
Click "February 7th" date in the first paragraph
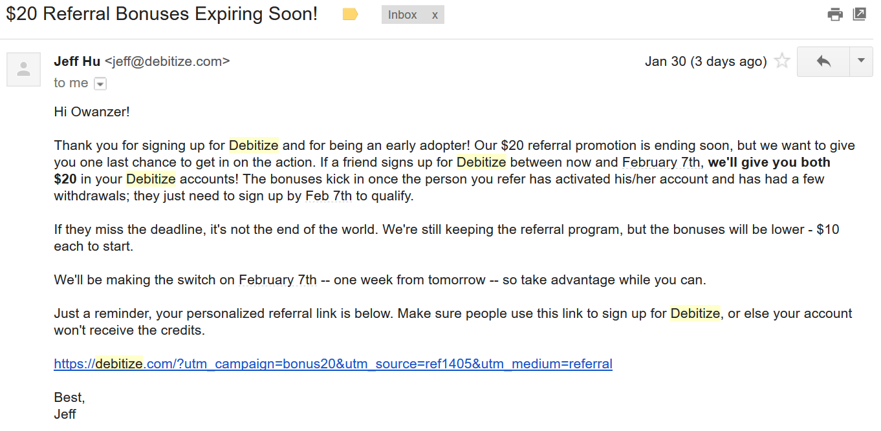coord(661,162)
